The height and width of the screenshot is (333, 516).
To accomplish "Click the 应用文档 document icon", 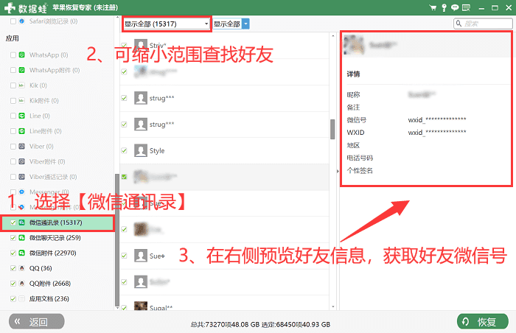I will click(x=21, y=299).
